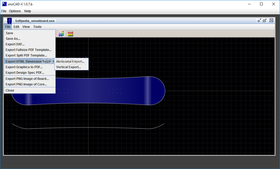Open the Help menu

click(27, 11)
